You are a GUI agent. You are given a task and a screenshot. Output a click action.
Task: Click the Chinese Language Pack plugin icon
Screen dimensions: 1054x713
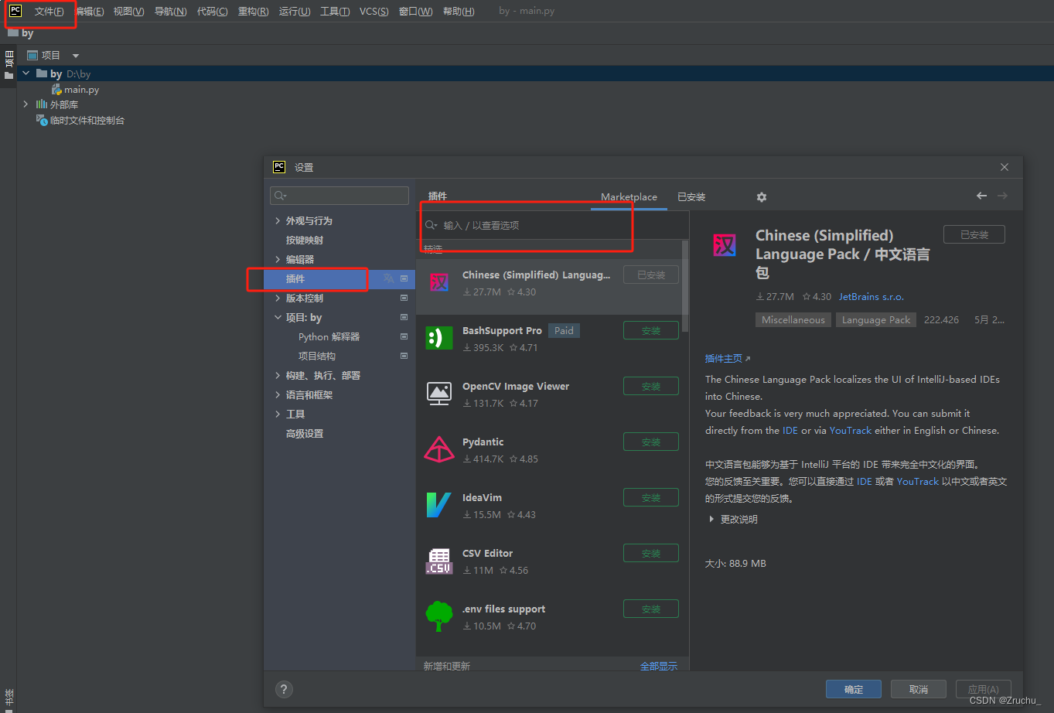[439, 281]
